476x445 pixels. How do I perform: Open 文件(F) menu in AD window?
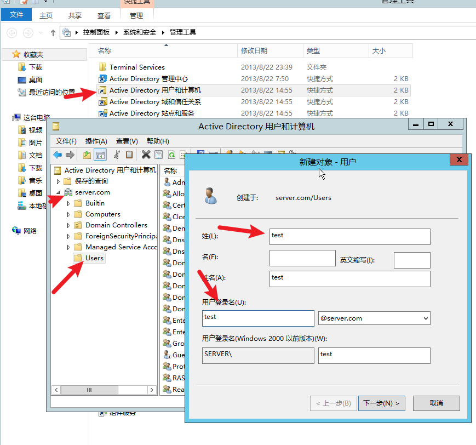(x=66, y=141)
